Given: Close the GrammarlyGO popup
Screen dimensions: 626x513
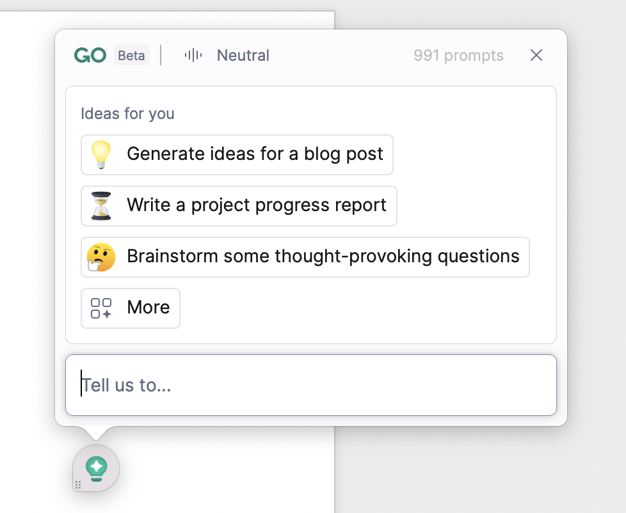Looking at the screenshot, I should [x=536, y=56].
